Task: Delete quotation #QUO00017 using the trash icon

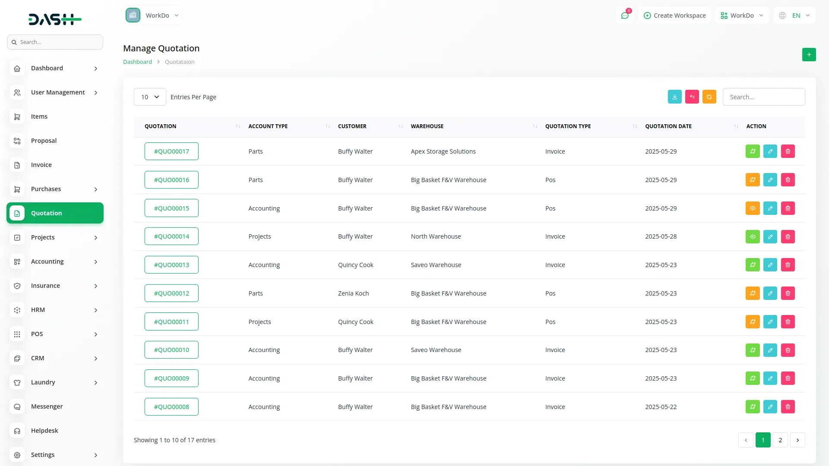Action: [x=788, y=151]
